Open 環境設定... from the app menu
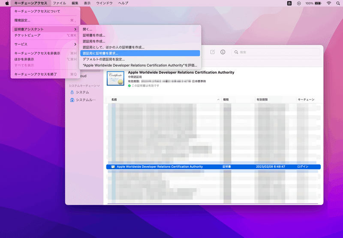The width and height of the screenshot is (343, 238). (x=45, y=20)
